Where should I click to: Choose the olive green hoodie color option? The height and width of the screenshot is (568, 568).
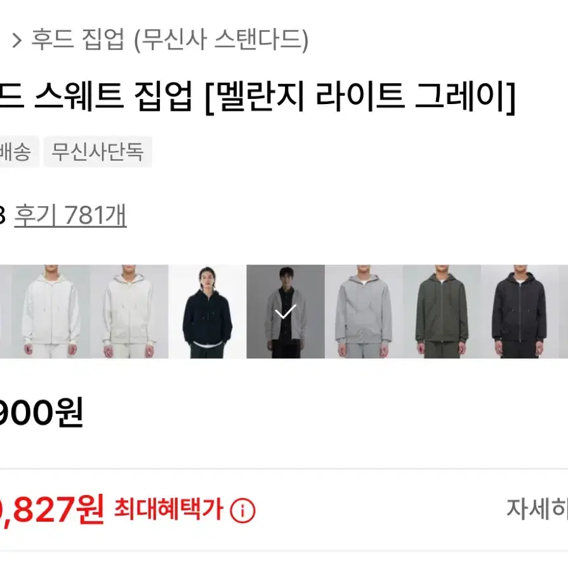click(442, 312)
